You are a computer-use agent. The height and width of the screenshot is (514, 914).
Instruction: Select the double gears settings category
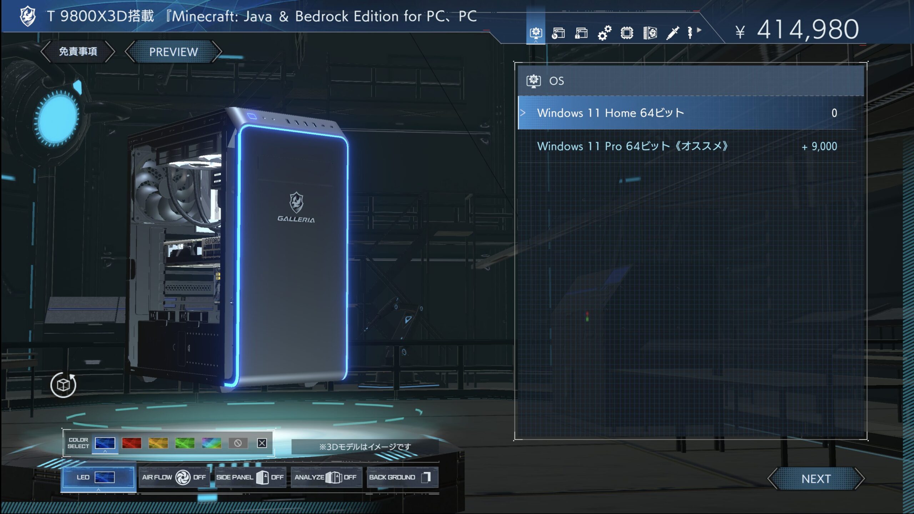pos(604,33)
